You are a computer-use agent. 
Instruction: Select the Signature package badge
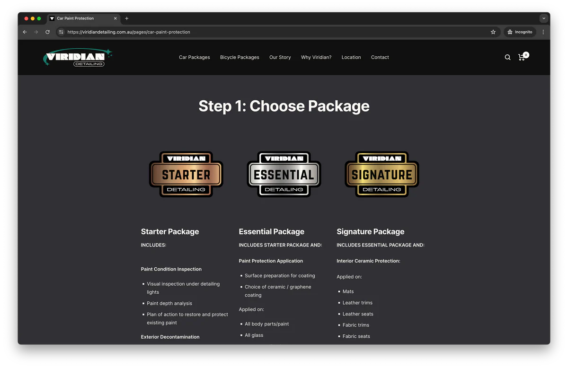382,174
